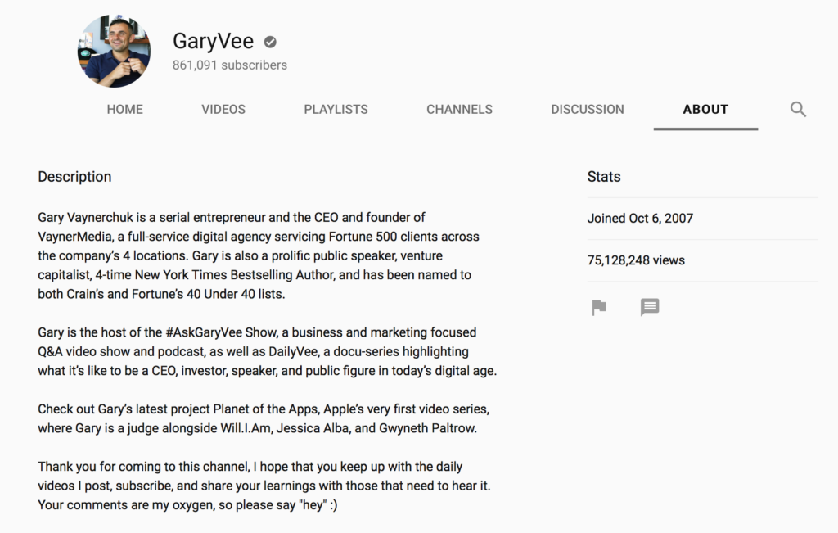
Task: Click the verified badge beside GaryVee
Action: tap(270, 42)
